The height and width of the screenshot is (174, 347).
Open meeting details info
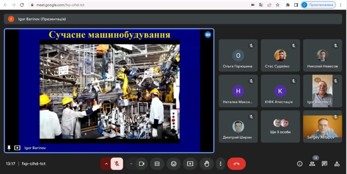click(300, 164)
